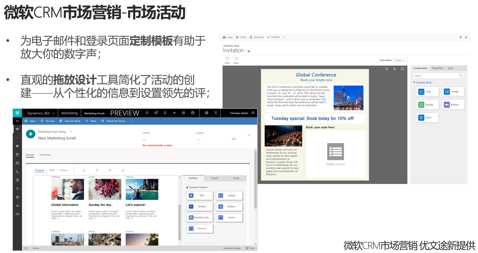The height and width of the screenshot is (253, 478).
Task: Switch to the Design tab
Action: tap(30, 155)
